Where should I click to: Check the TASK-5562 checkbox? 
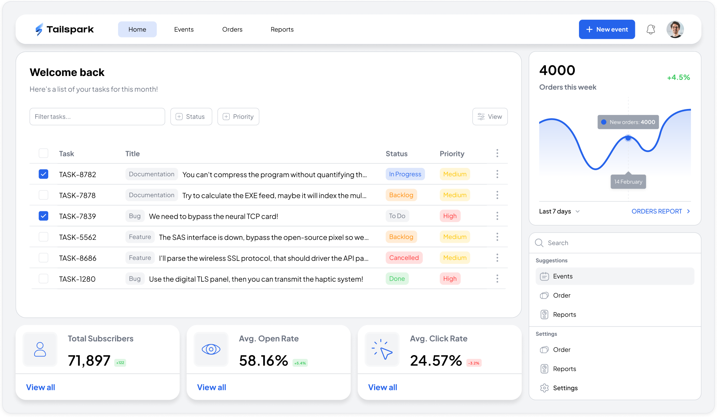(43, 237)
